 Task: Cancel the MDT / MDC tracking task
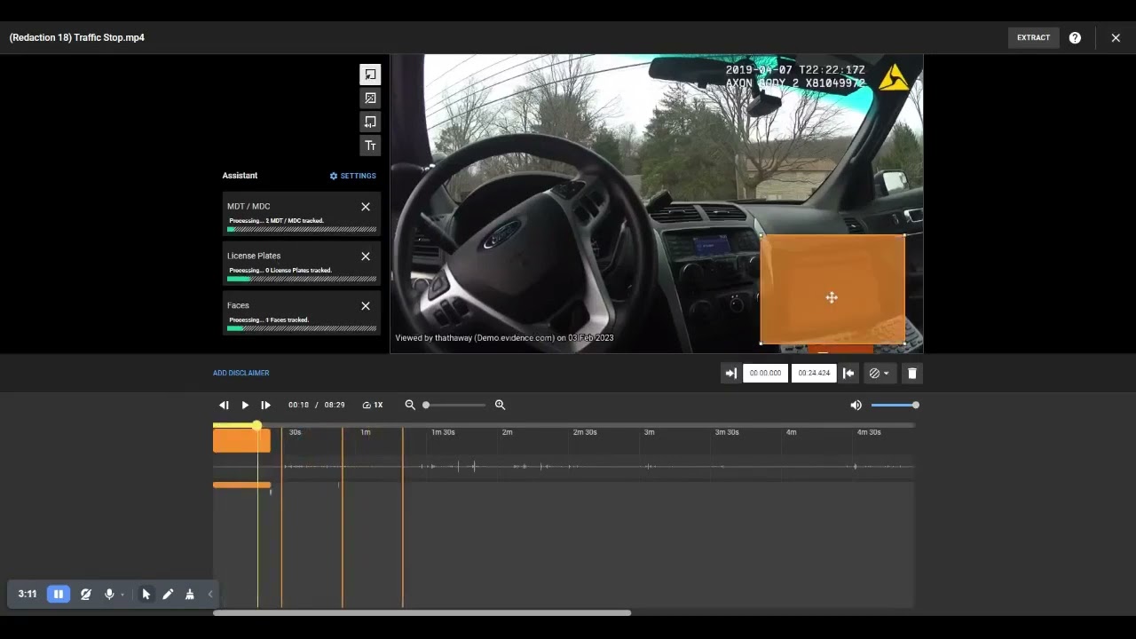pyautogui.click(x=366, y=207)
